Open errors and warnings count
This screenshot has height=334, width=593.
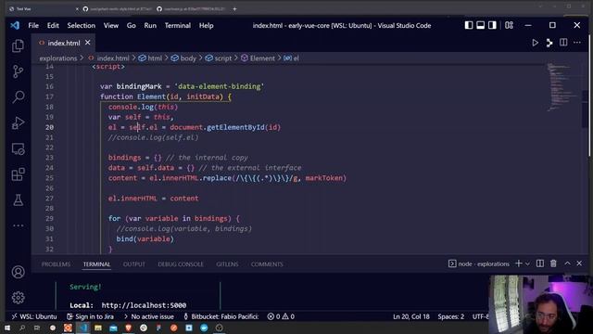[281, 316]
